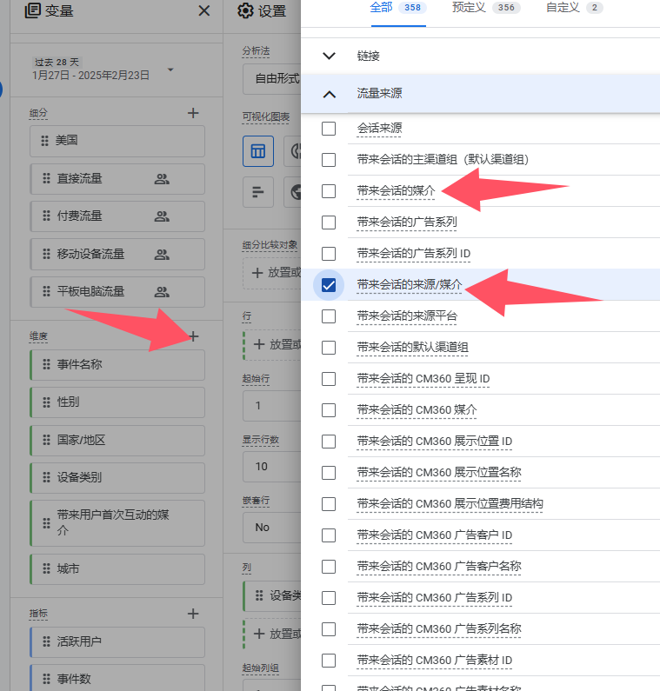Check the 带来会话的媒介 checkbox
The height and width of the screenshot is (691, 660).
tap(329, 191)
